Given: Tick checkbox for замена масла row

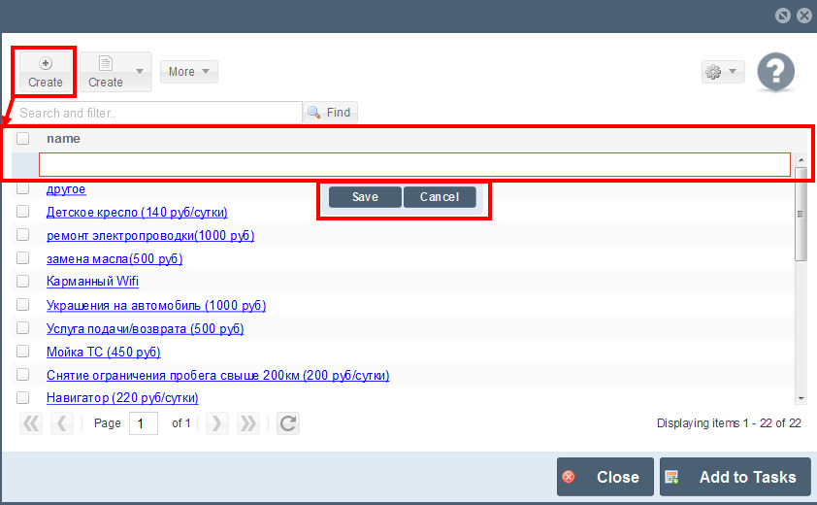Looking at the screenshot, I should tap(23, 257).
